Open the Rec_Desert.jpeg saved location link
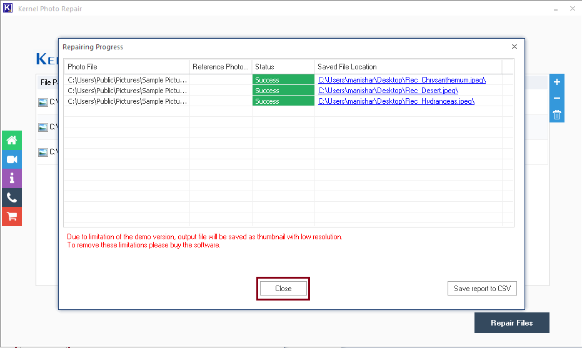This screenshot has height=348, width=582. [388, 91]
